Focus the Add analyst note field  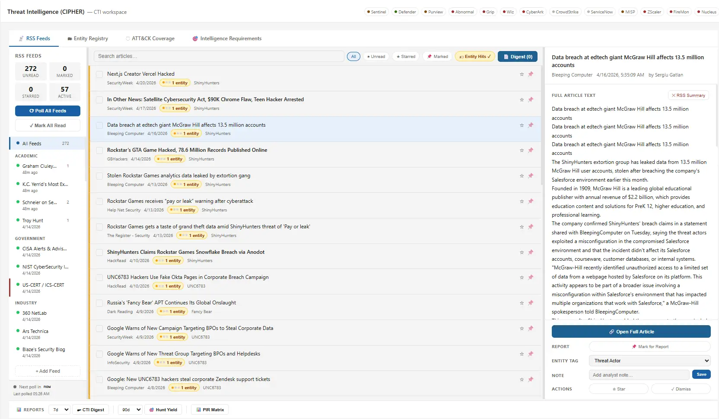(639, 375)
